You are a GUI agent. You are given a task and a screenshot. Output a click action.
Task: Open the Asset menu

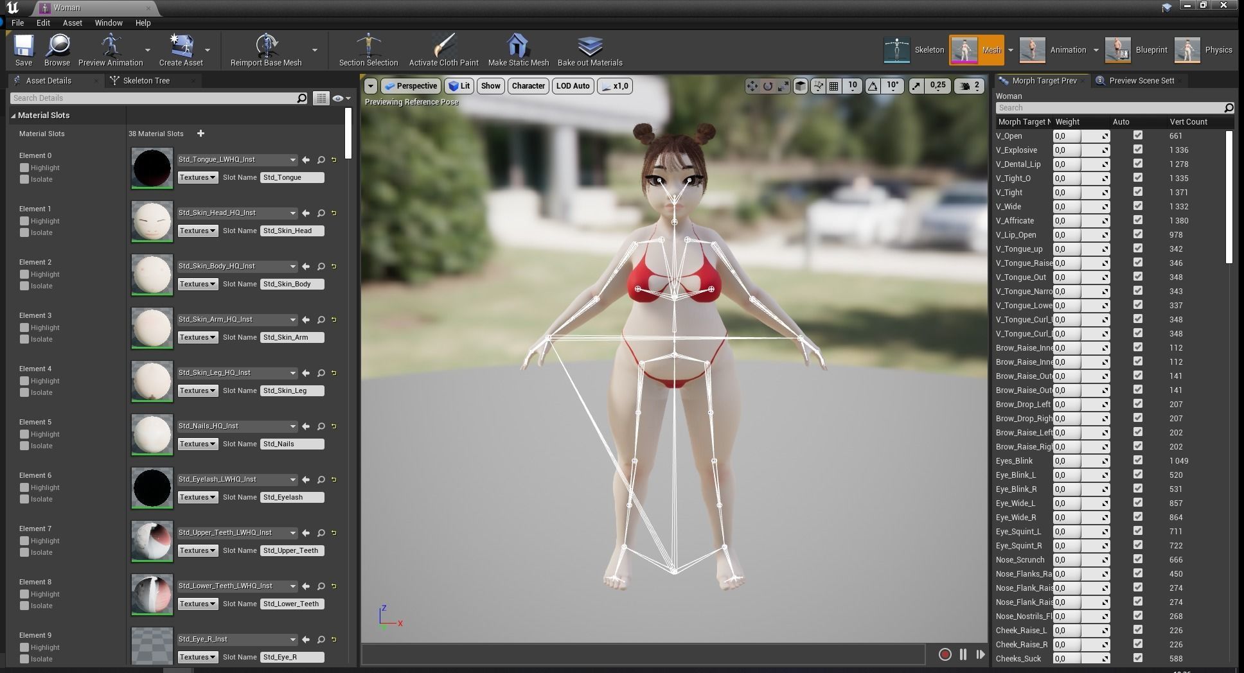72,22
